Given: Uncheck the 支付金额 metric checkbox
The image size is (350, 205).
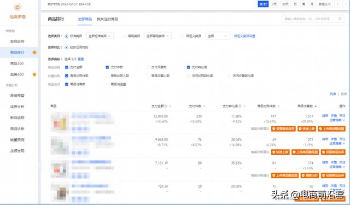Looking at the screenshot, I should (x=67, y=67).
